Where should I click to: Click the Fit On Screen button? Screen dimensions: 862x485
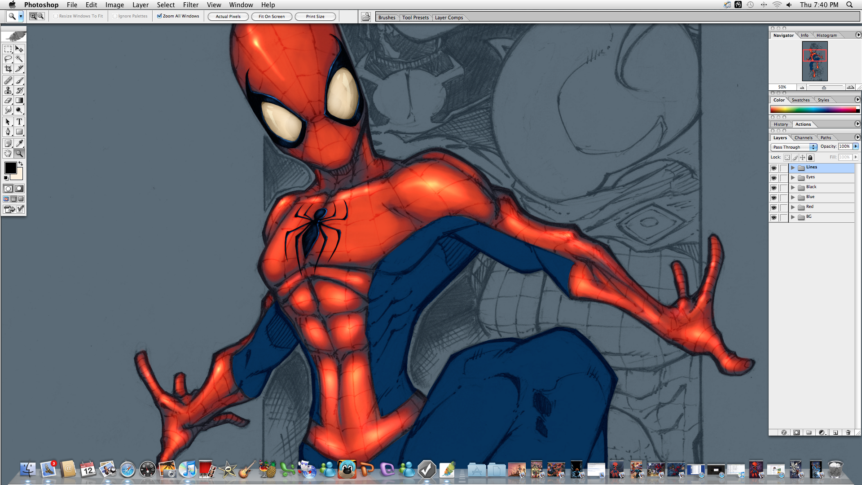coord(272,17)
